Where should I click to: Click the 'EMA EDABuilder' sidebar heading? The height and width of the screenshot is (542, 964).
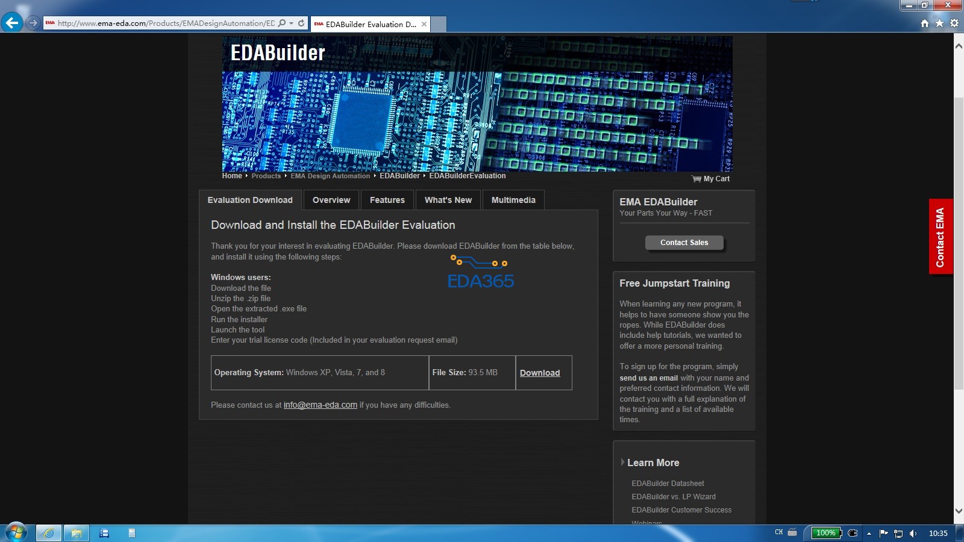[x=659, y=202]
